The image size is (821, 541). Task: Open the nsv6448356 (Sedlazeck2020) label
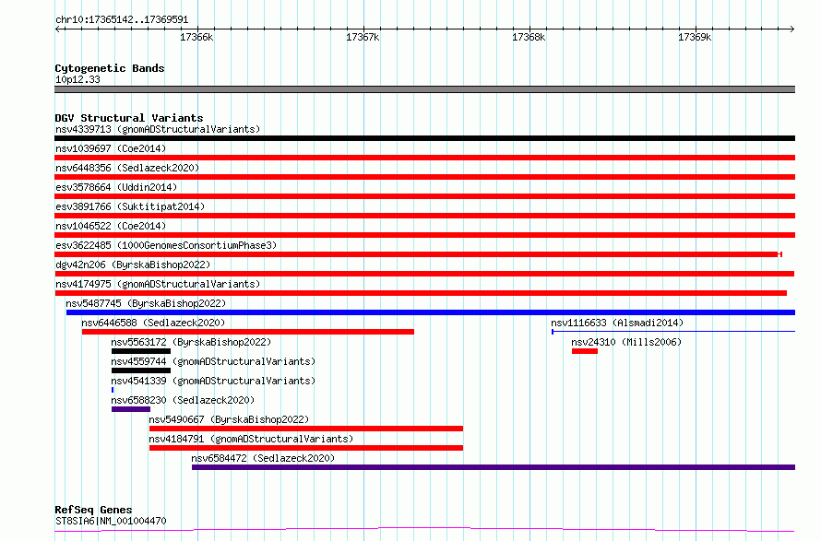point(127,168)
